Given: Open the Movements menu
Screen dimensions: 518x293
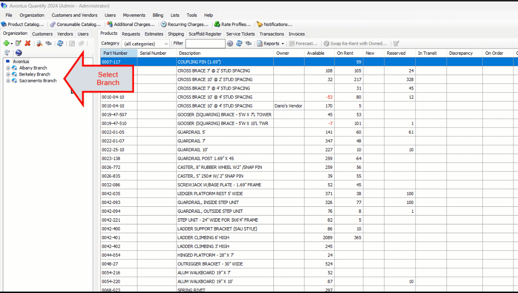Looking at the screenshot, I should 134,15.
